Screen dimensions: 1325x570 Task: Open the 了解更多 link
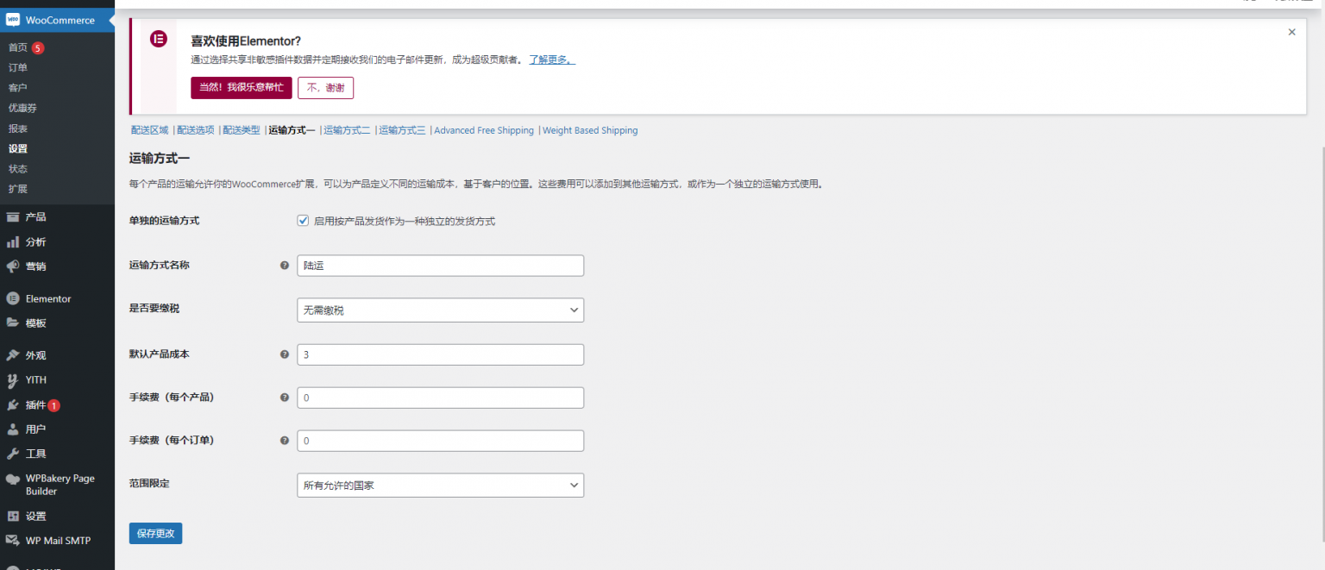tap(551, 60)
